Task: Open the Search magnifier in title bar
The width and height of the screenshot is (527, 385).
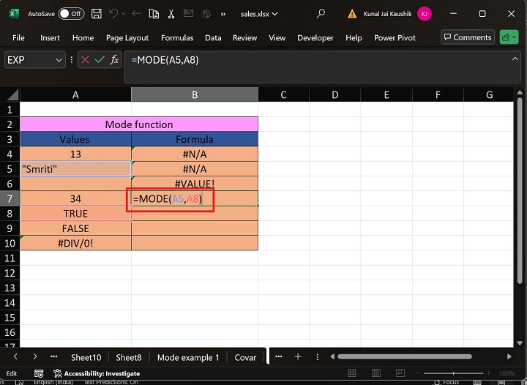Action: pyautogui.click(x=321, y=14)
